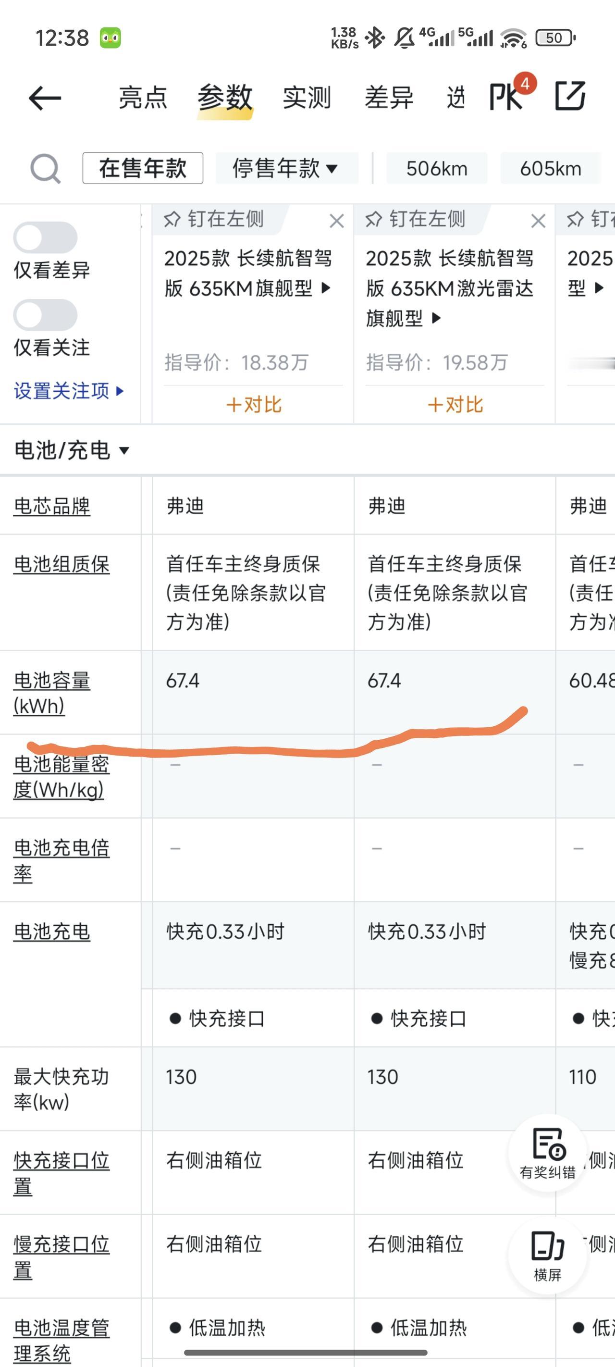615x1367 pixels.
Task: Remove the 635KM旗舰型 column
Action: (x=336, y=221)
